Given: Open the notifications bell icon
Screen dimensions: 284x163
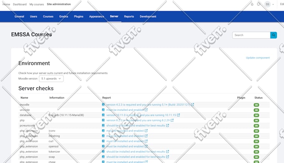Looking at the screenshot, I should 252,4.
